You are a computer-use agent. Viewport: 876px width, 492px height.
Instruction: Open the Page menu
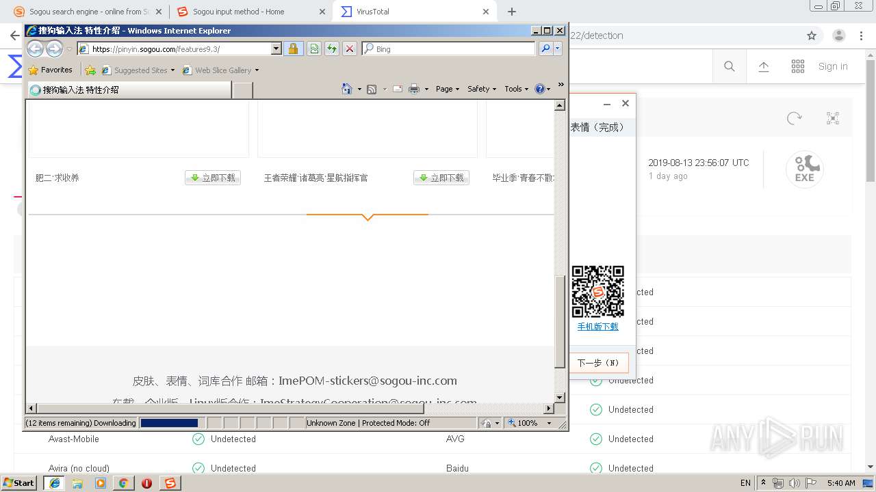click(448, 89)
